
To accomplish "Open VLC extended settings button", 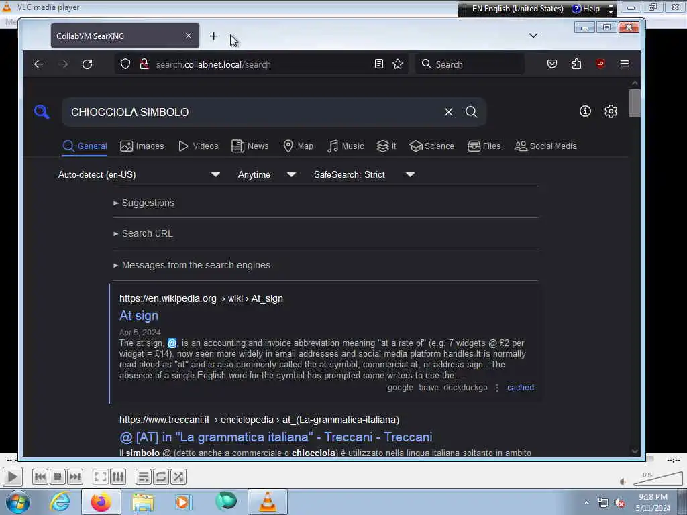I will point(118,477).
